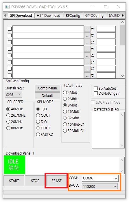The width and height of the screenshot is (129, 202).
Task: Open the RFConfig tab
Action: pos(73,16)
